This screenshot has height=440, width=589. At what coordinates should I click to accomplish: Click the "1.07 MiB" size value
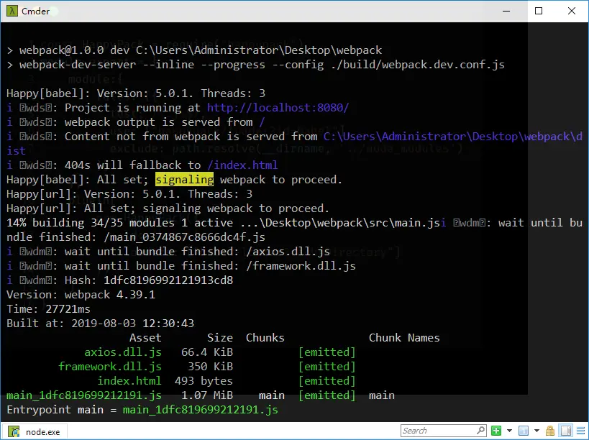click(x=207, y=395)
